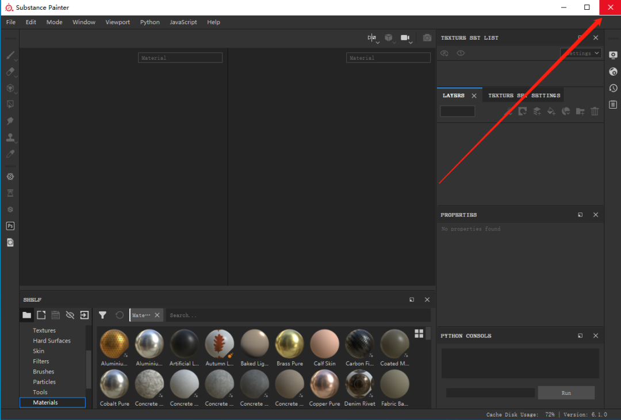Remove the Mate... filter chip in Shelf
This screenshot has width=621, height=420.
tap(157, 315)
